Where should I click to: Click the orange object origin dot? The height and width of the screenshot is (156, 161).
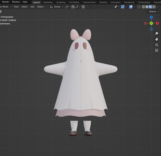tap(81, 61)
